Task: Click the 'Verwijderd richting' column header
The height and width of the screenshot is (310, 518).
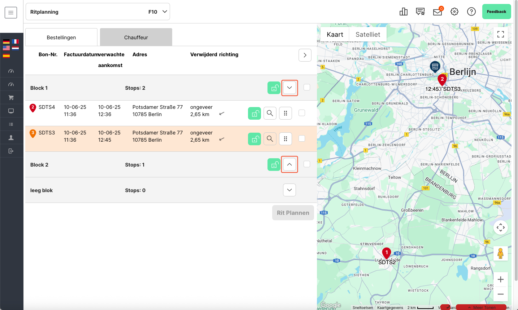Action: (x=214, y=54)
